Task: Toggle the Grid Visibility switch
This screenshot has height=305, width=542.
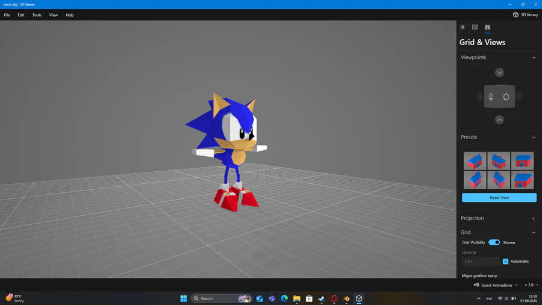Action: click(x=494, y=242)
